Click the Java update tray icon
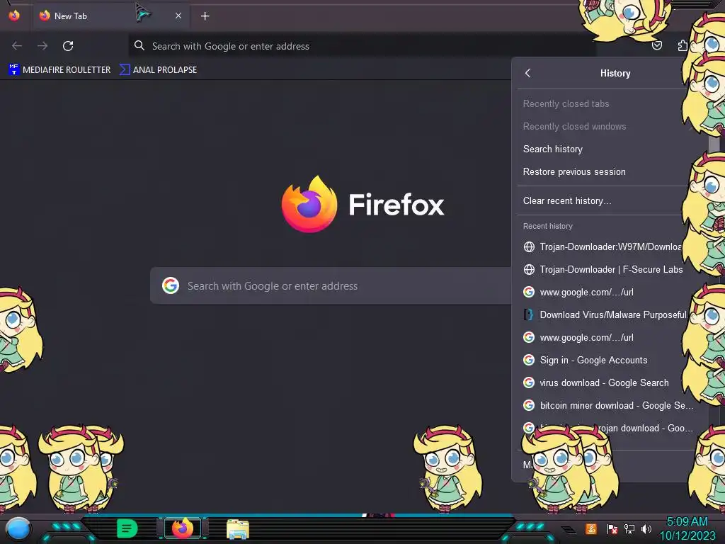Image resolution: width=725 pixels, height=544 pixels. pos(591,528)
